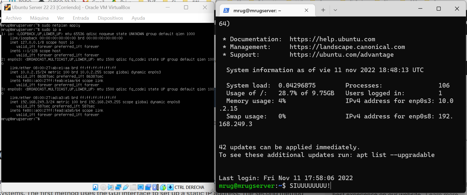Click the terminal command prompt input line
467x195 pixels.
pyautogui.click(x=274, y=186)
